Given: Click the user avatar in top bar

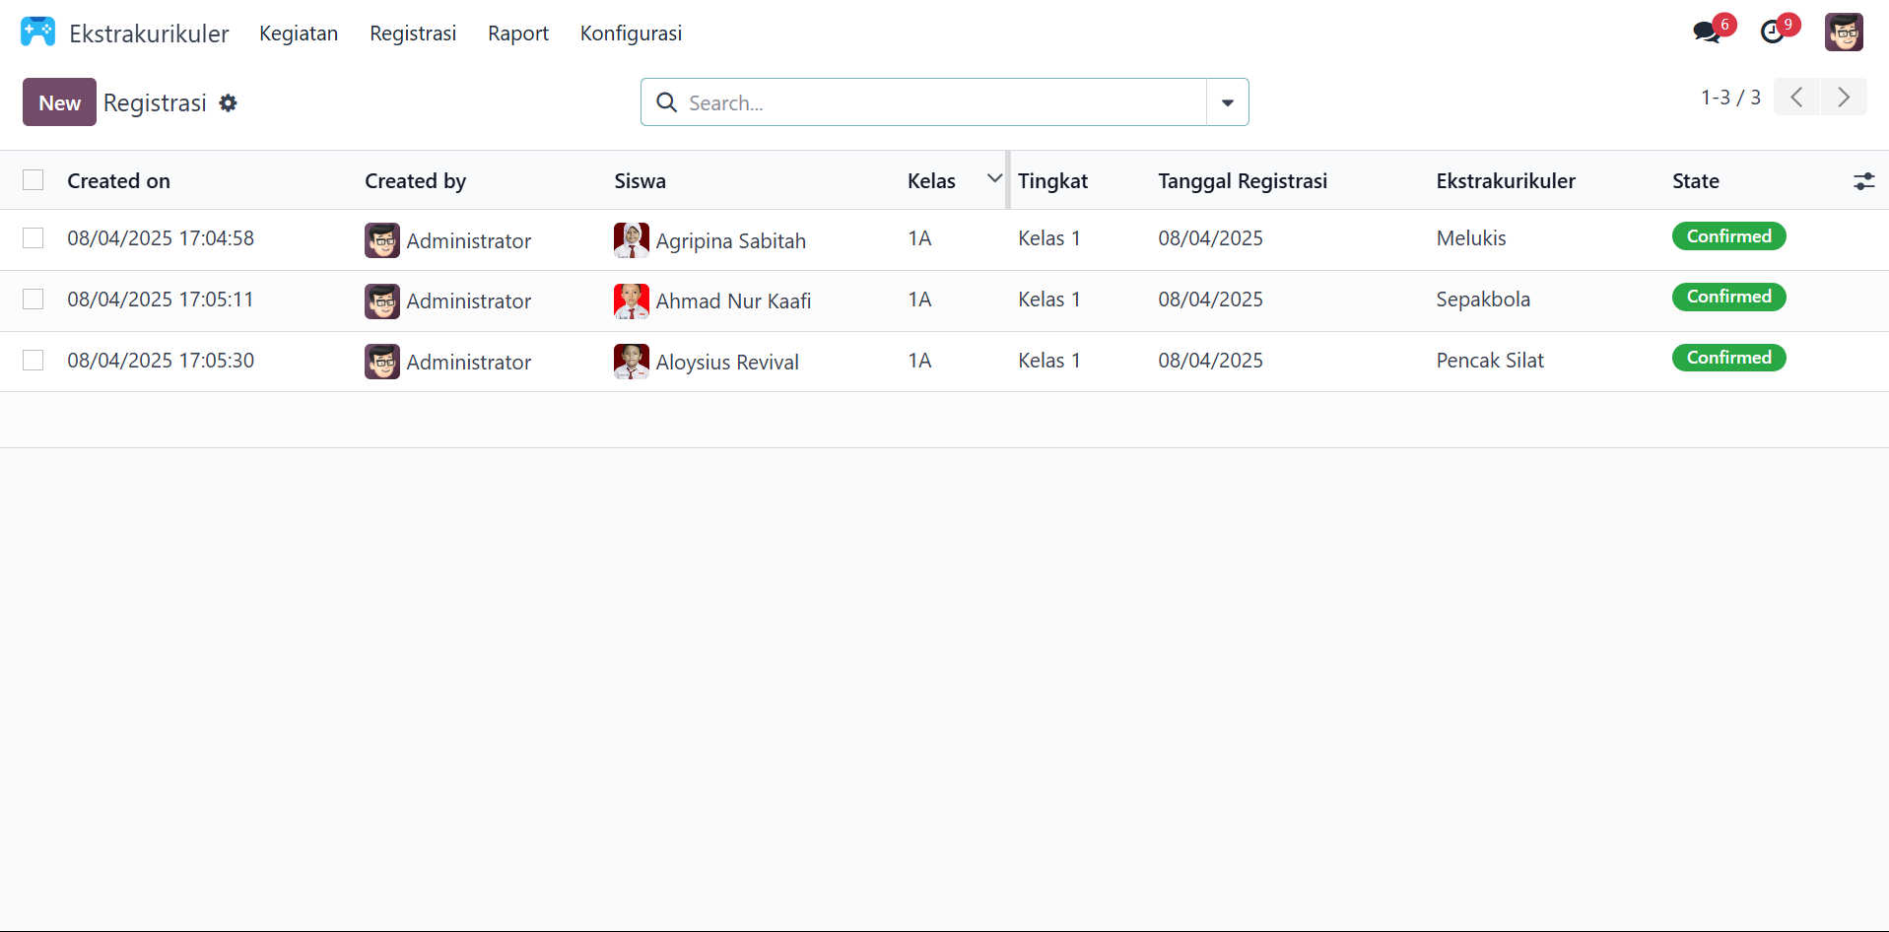Looking at the screenshot, I should coord(1843,33).
